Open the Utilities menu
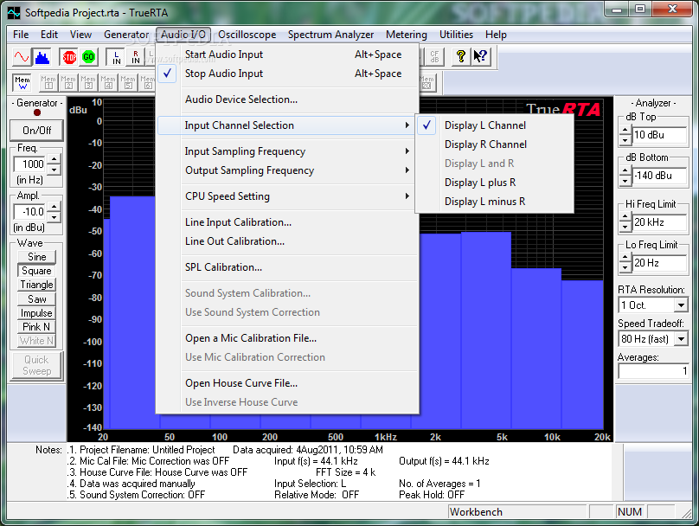 [x=456, y=35]
